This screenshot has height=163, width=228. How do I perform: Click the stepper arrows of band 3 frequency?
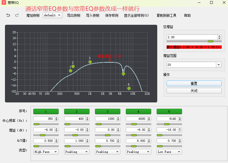click(x=118, y=119)
